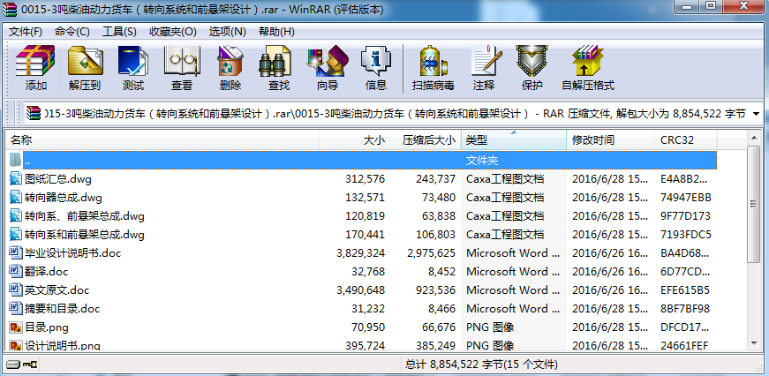The width and height of the screenshot is (769, 376).
Task: Sort by 类型 column header
Action: pos(514,139)
